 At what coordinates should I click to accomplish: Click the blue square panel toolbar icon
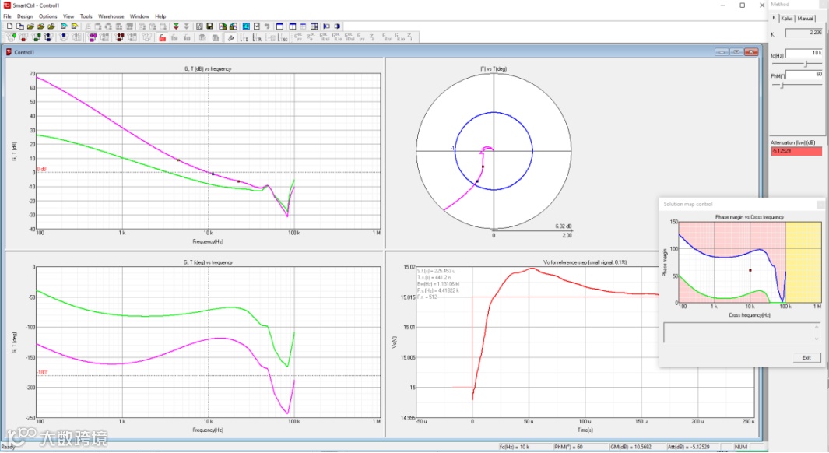[x=246, y=26]
